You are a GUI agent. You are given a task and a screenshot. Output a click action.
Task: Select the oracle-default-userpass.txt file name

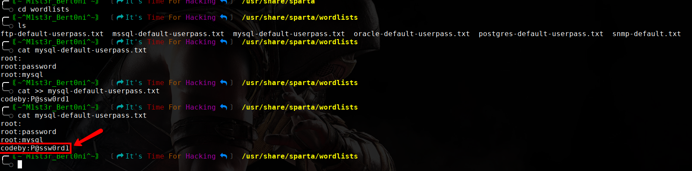(x=412, y=34)
